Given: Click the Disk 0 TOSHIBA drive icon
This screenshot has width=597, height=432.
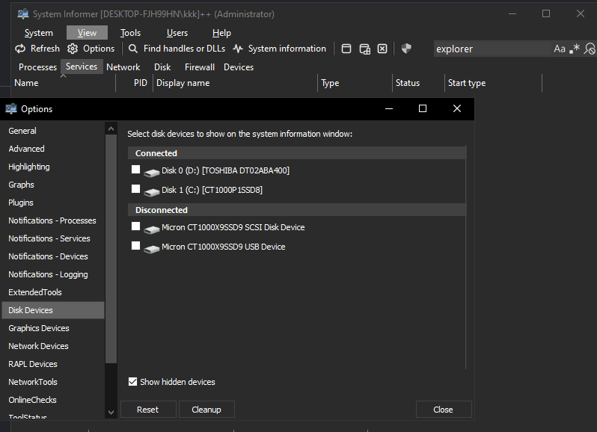Looking at the screenshot, I should 152,173.
